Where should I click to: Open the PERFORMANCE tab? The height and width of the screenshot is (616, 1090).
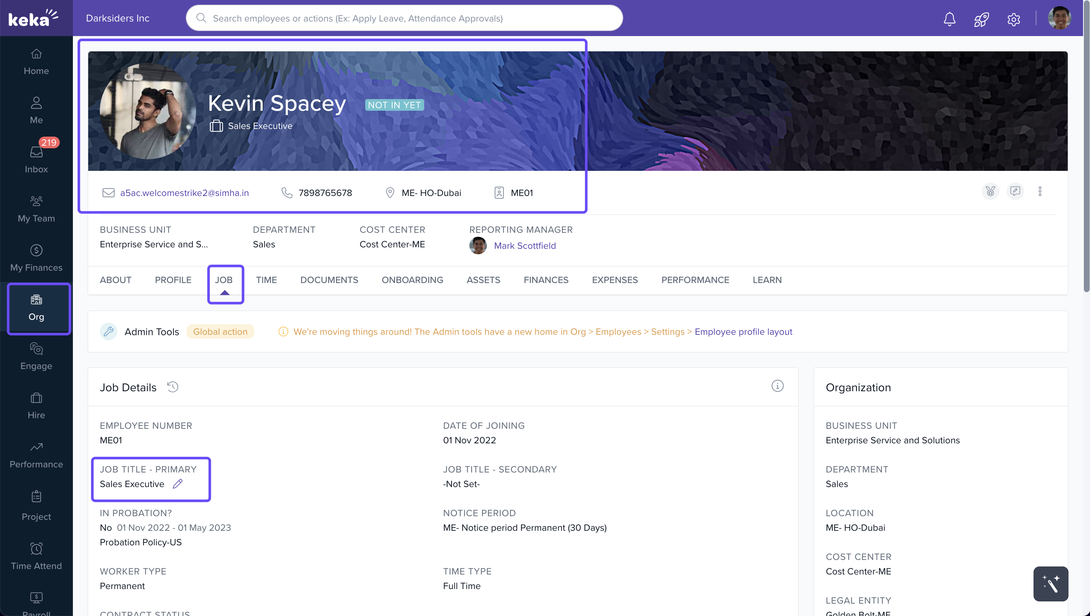tap(695, 280)
